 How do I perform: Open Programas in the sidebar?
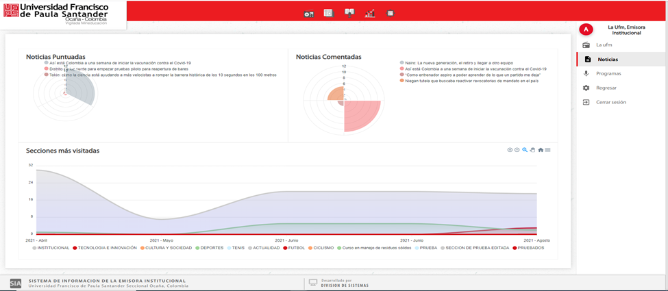(608, 73)
